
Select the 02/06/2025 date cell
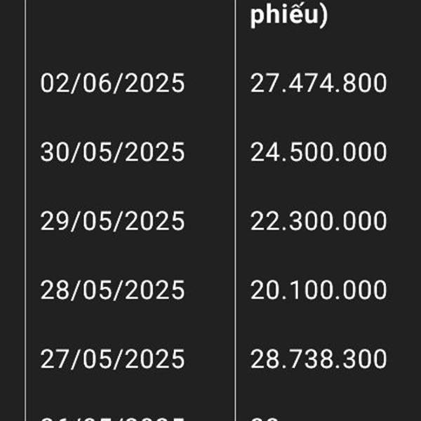point(112,83)
